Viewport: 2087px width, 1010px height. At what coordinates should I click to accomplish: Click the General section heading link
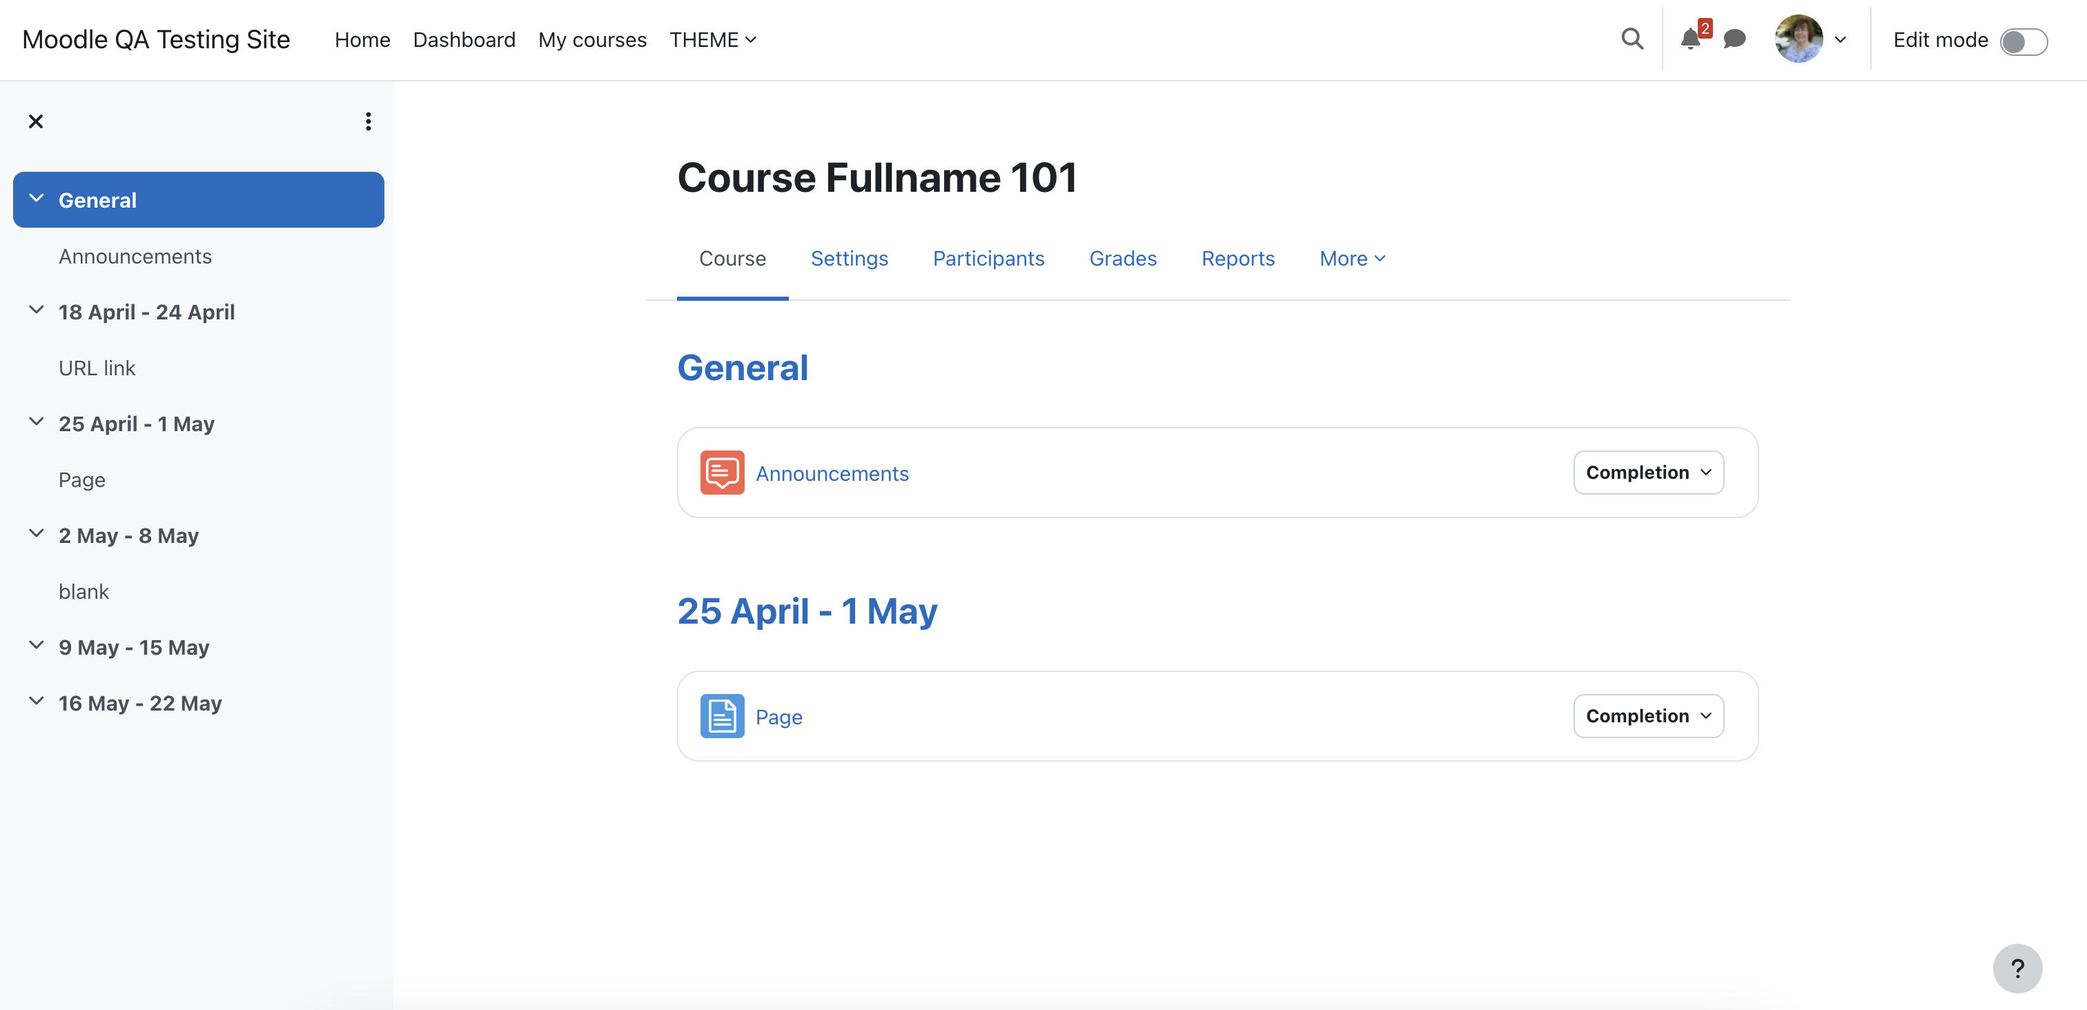tap(742, 368)
